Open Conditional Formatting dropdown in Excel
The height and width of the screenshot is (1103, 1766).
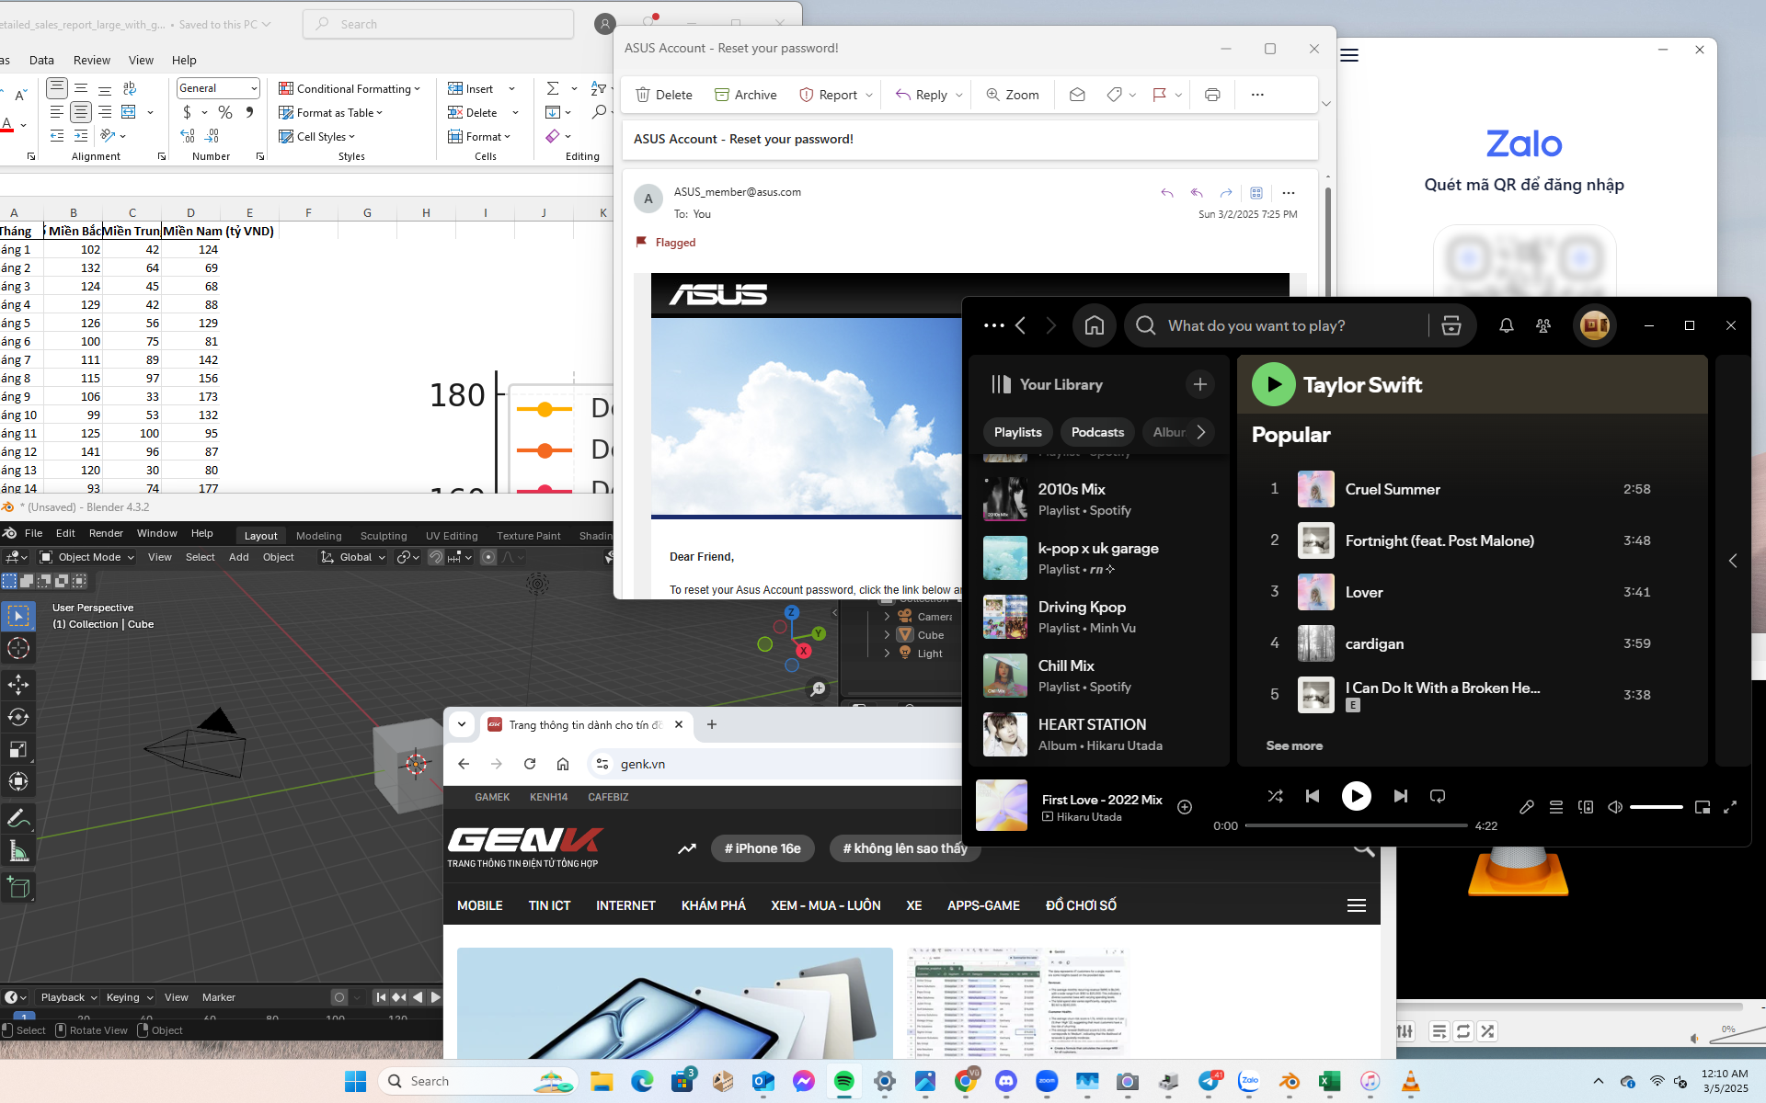[350, 88]
